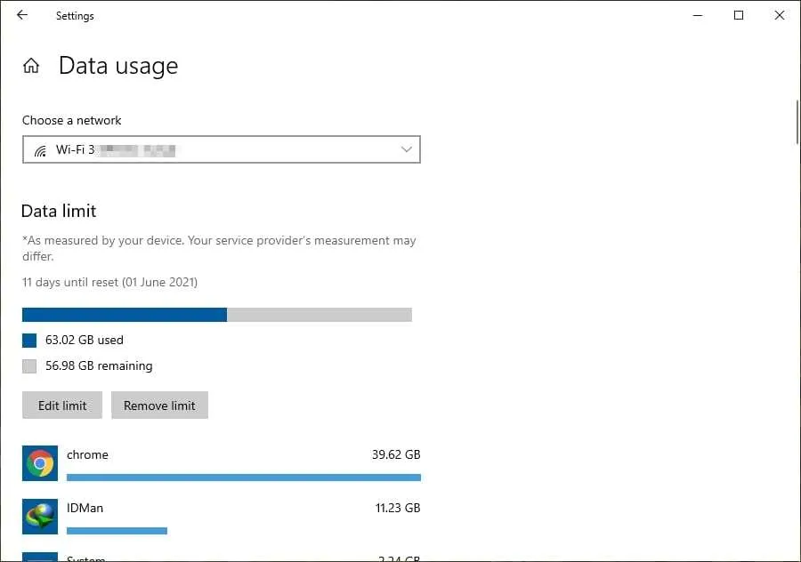Open the chrome app icon

coord(40,463)
